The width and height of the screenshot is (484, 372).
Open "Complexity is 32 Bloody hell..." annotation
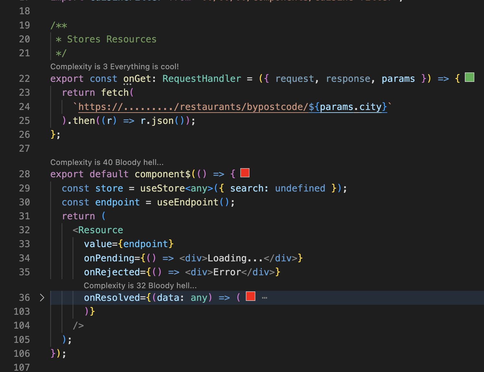tap(140, 285)
